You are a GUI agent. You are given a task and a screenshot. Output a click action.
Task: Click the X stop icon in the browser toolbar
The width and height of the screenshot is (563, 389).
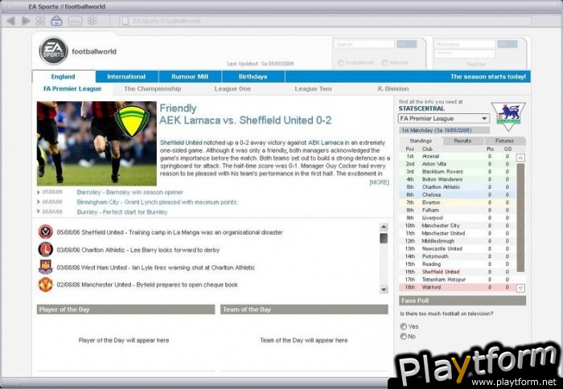point(40,21)
